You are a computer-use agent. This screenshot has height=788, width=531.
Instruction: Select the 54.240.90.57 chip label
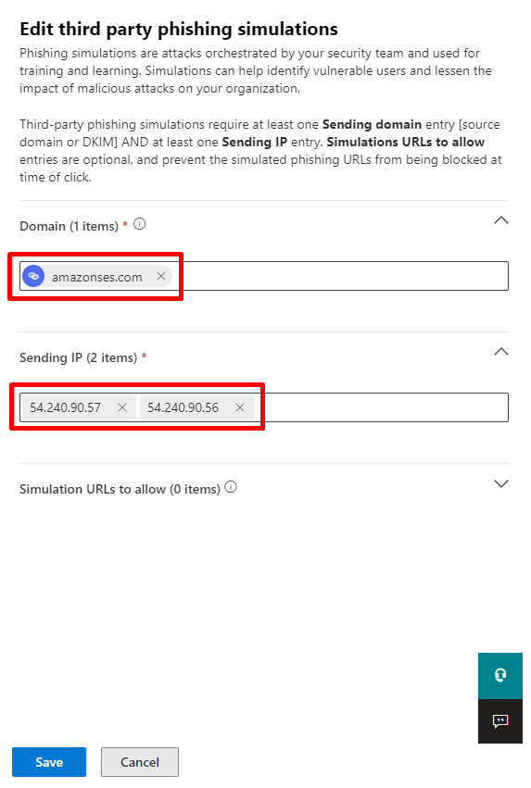(66, 407)
